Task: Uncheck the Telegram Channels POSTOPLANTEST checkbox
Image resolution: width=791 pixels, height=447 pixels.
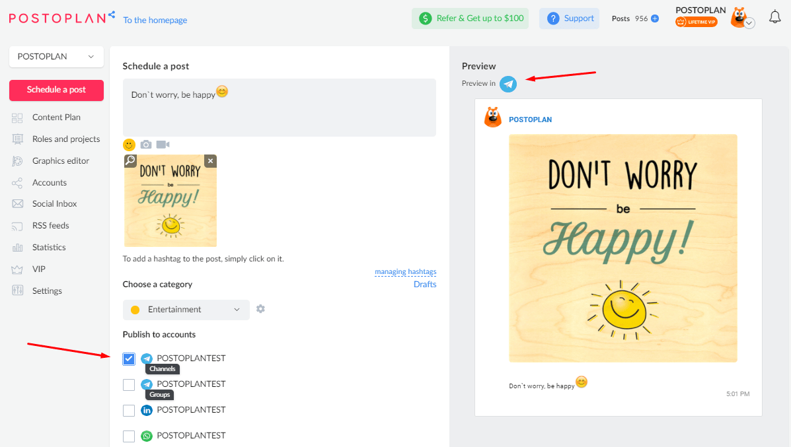Action: click(129, 359)
